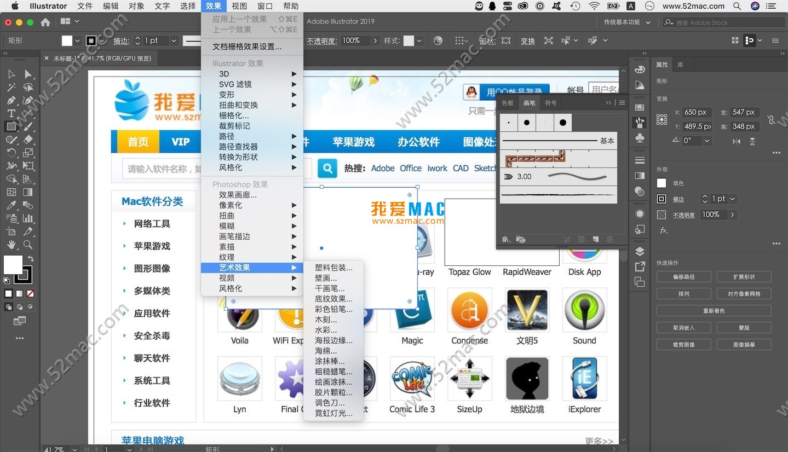788x452 pixels.
Task: Select the Eyedropper tool
Action: point(11,205)
